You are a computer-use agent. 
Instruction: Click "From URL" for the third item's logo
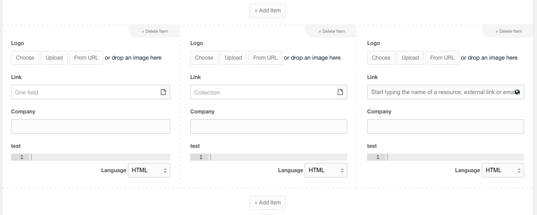pos(442,58)
